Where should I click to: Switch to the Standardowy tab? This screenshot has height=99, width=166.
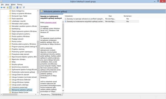coord(57,94)
